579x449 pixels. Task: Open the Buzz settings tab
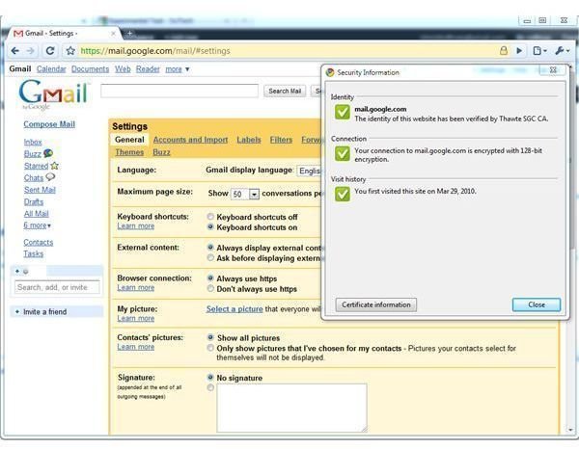(x=161, y=152)
